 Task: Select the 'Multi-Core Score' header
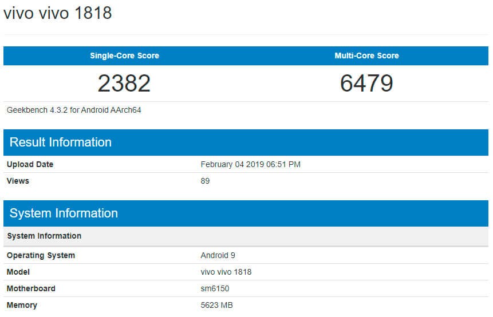click(x=366, y=56)
